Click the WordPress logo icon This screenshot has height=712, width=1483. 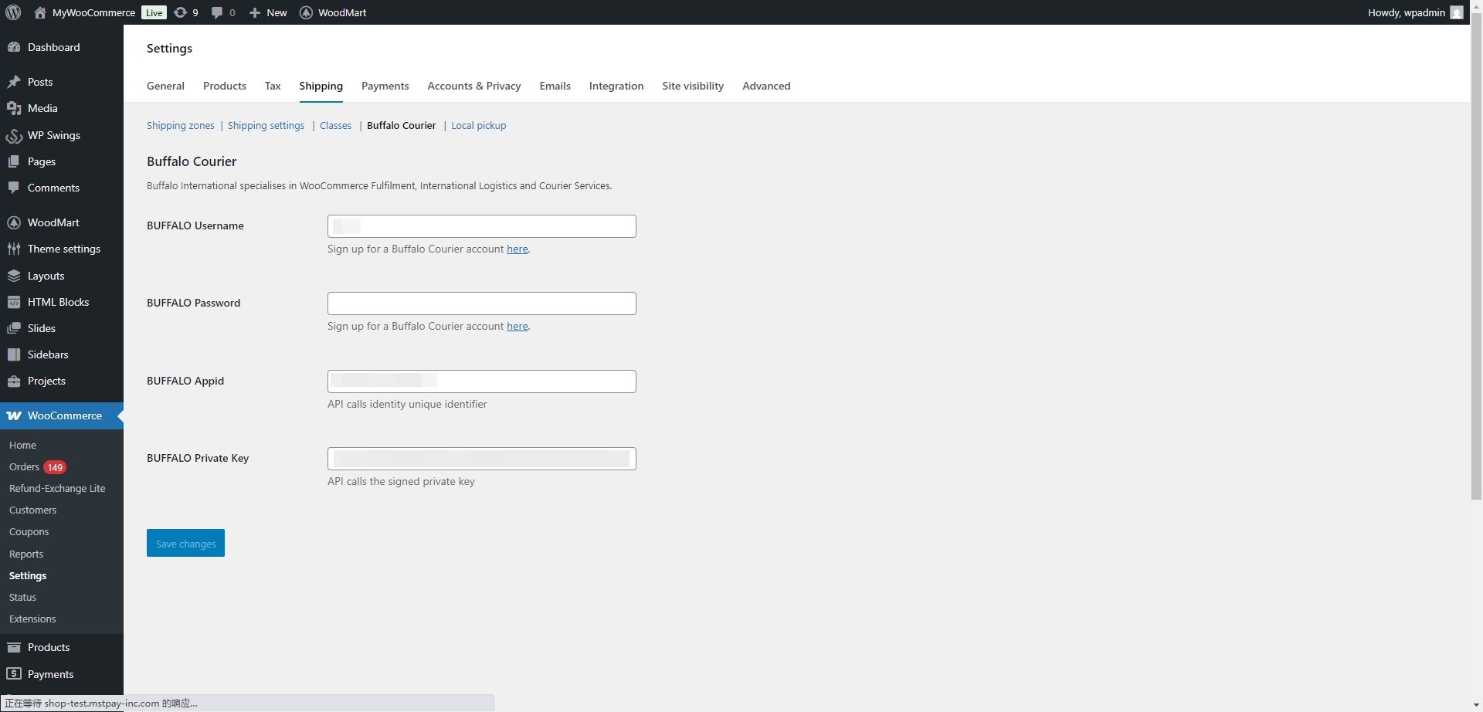point(13,12)
